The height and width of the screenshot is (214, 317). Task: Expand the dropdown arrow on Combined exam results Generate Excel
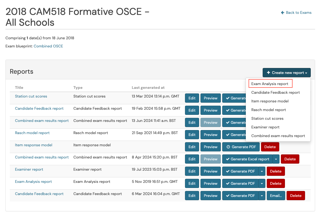coord(276,159)
